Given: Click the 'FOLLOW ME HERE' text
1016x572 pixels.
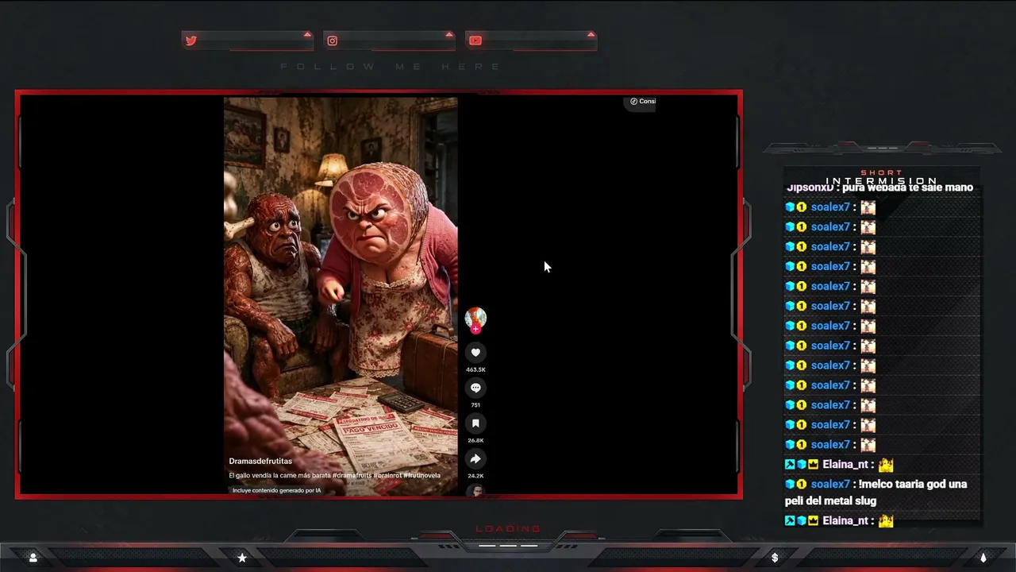Looking at the screenshot, I should pos(391,67).
